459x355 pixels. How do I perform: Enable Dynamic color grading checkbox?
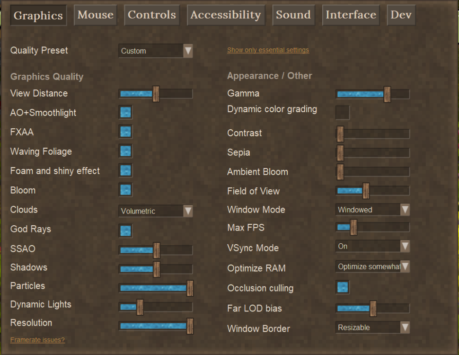click(x=343, y=113)
